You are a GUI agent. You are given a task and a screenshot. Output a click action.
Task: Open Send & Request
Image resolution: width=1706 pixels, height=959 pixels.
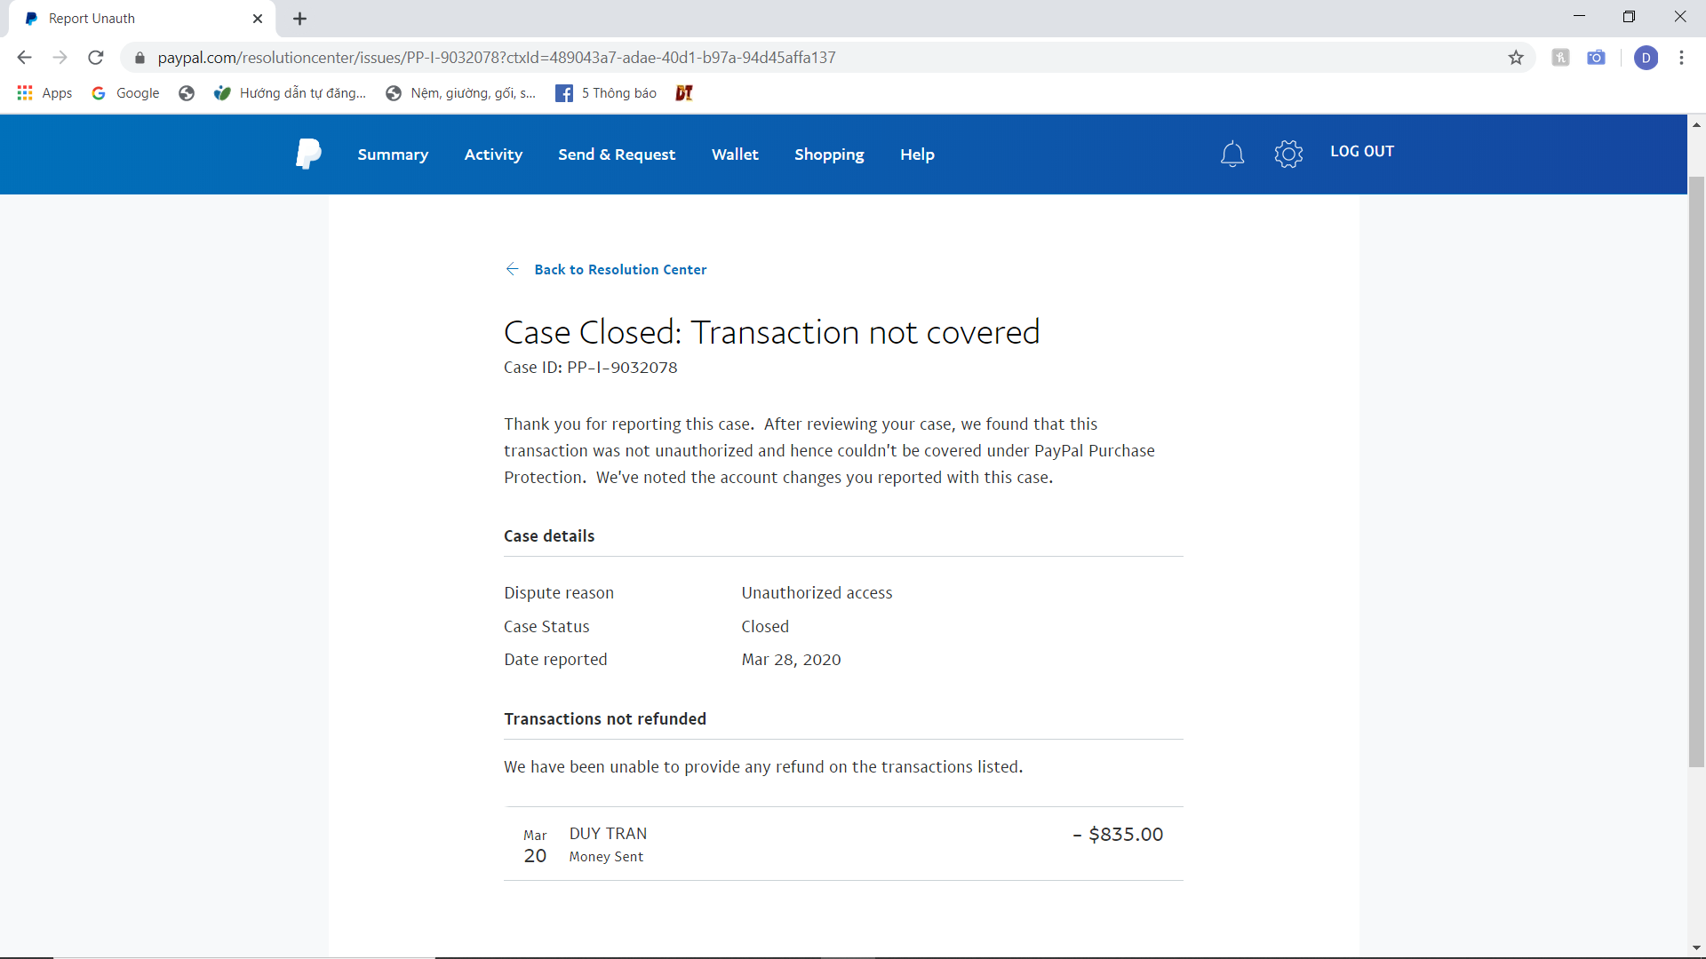tap(617, 155)
